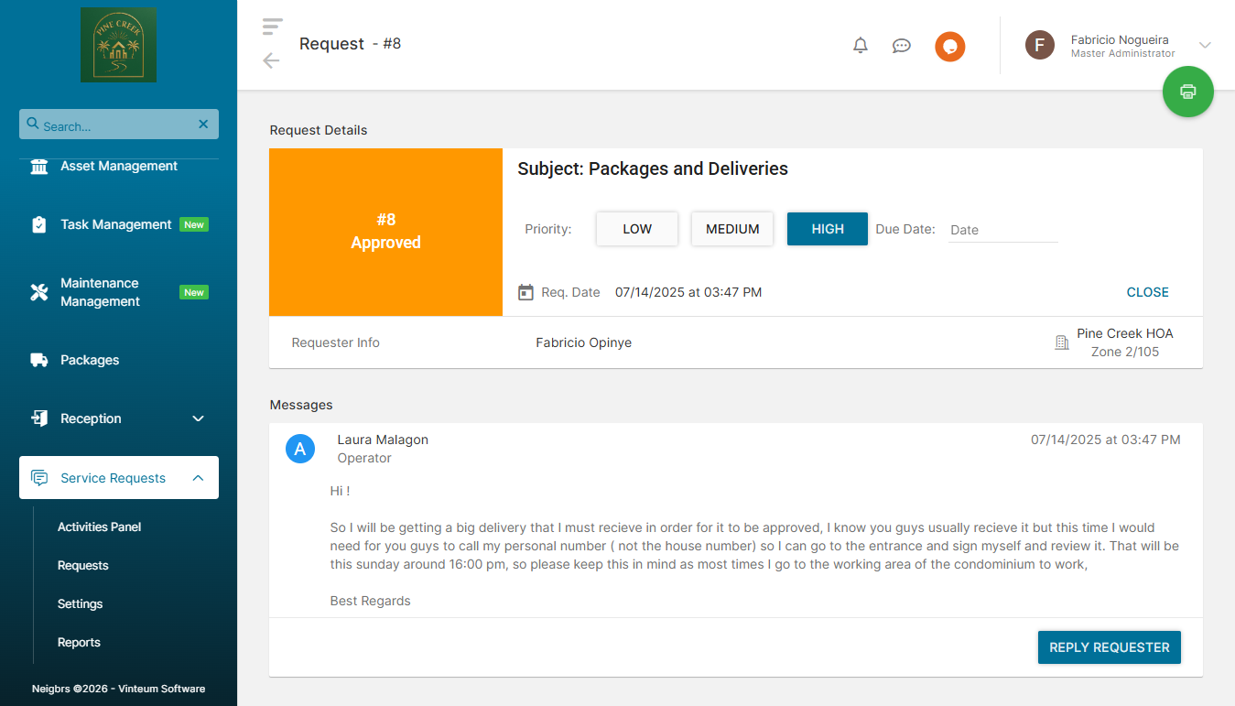Click the green print button
Viewport: 1235px width, 706px height.
click(x=1187, y=92)
